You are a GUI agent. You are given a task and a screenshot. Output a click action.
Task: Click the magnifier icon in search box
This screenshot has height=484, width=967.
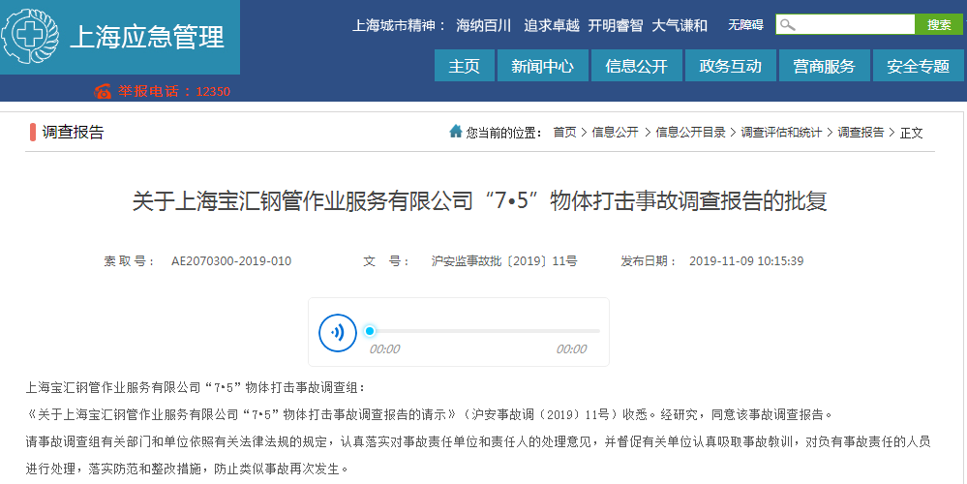(787, 24)
